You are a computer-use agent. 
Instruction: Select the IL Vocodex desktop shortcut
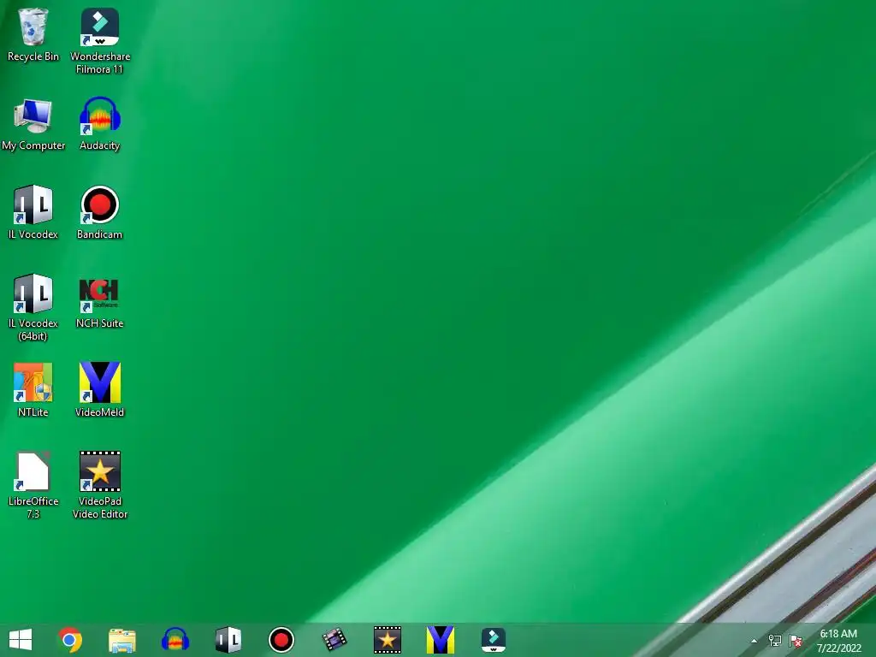pos(33,212)
